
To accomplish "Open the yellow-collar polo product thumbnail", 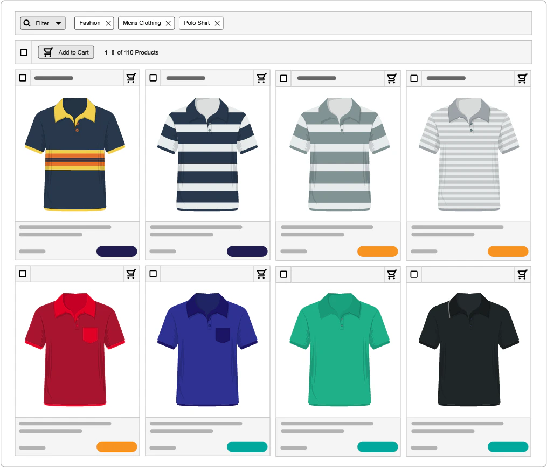I will (77, 154).
